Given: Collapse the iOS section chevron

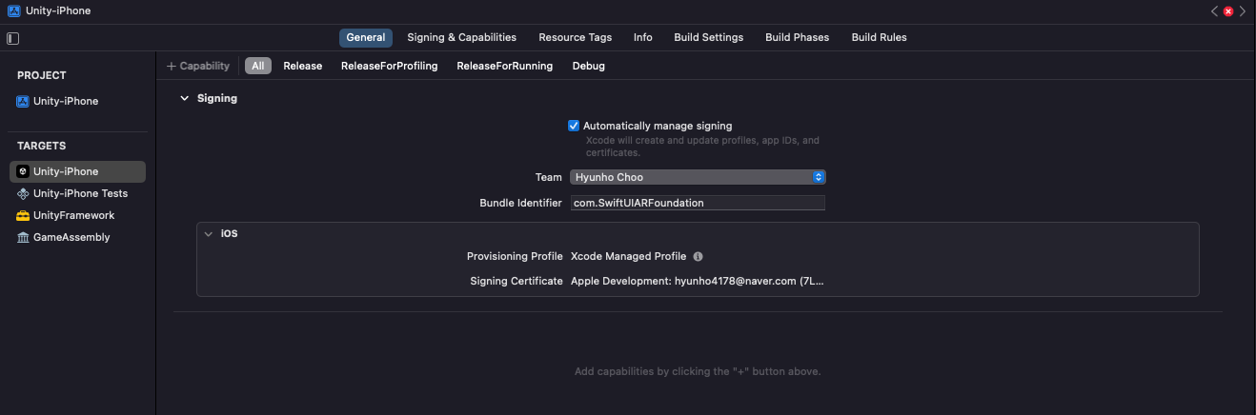Looking at the screenshot, I should coord(208,233).
